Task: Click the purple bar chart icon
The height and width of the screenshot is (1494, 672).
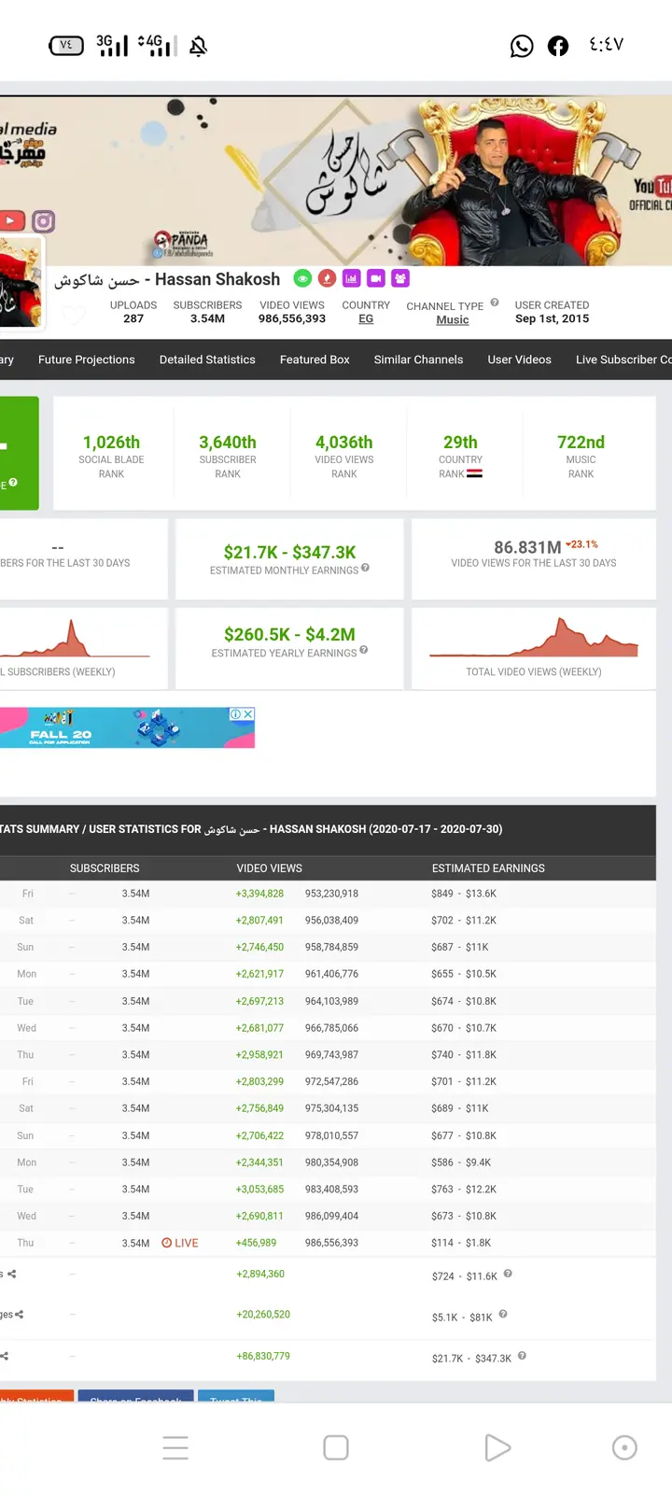Action: click(352, 278)
